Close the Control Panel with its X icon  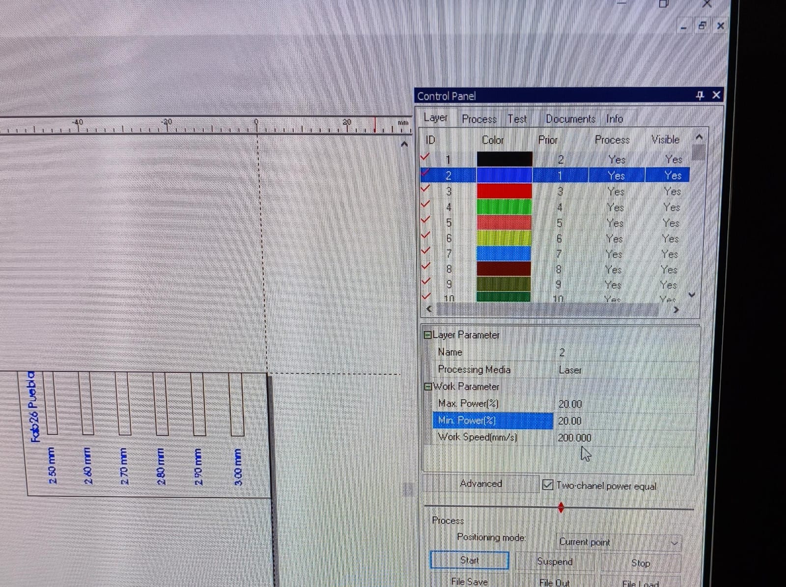coord(716,95)
